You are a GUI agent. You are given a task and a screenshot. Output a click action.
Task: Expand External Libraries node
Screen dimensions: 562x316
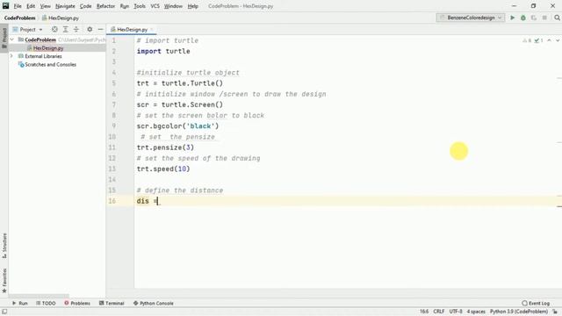pos(12,56)
